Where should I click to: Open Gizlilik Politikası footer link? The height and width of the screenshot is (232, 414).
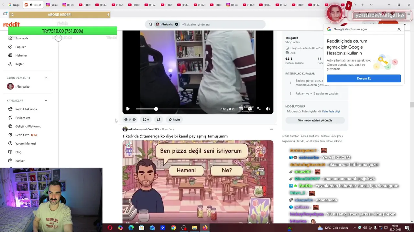[x=310, y=136]
